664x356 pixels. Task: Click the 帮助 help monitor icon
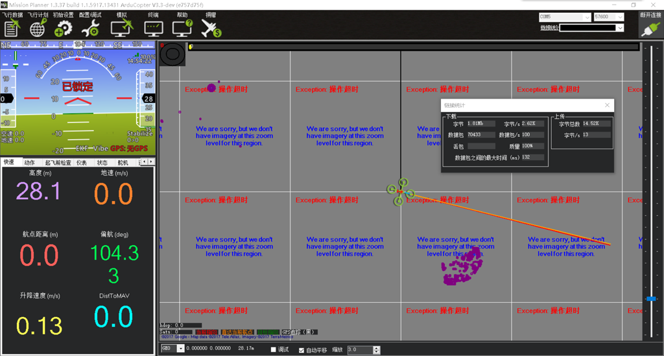[x=182, y=27]
